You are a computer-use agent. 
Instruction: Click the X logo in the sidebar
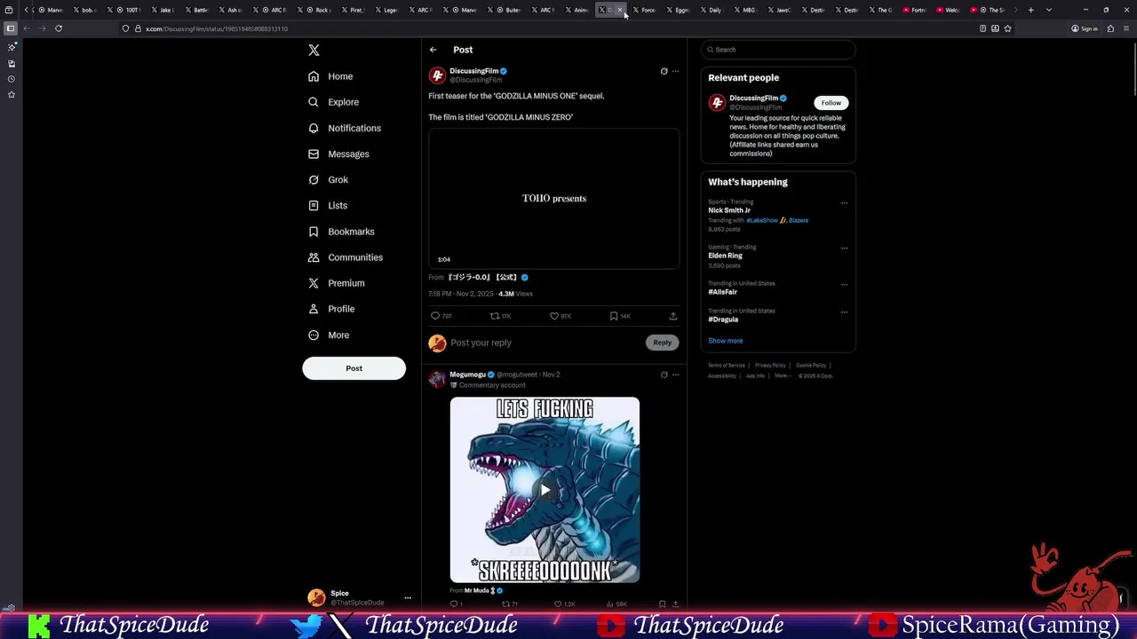[x=314, y=51]
